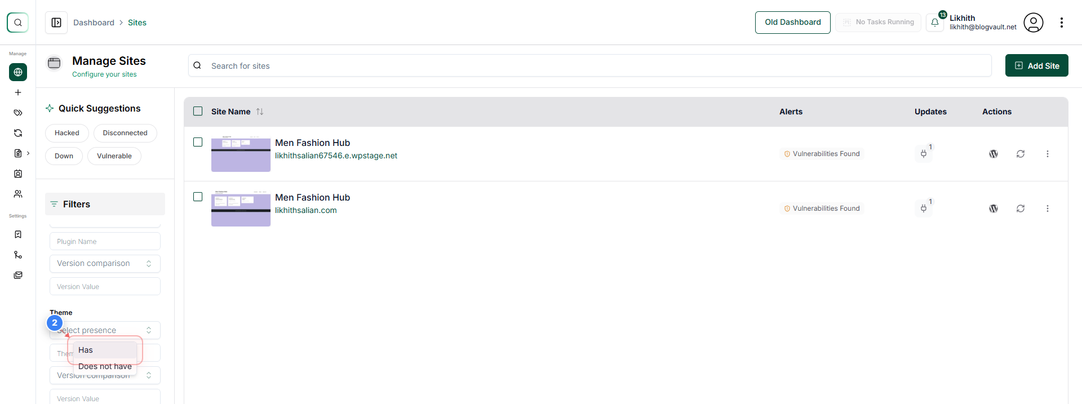Choose the Does not have option
The image size is (1082, 404).
click(x=105, y=366)
